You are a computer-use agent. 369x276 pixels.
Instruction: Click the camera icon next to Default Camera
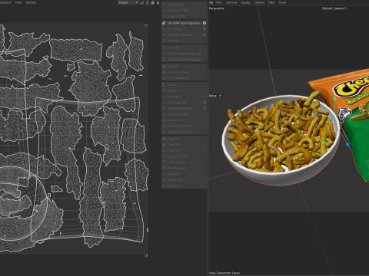pos(346,8)
